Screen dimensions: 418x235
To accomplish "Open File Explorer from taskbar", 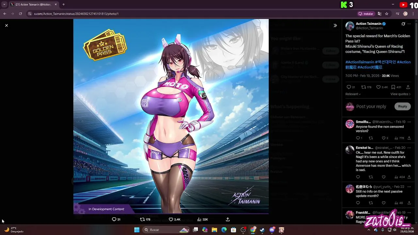I will (x=215, y=230).
